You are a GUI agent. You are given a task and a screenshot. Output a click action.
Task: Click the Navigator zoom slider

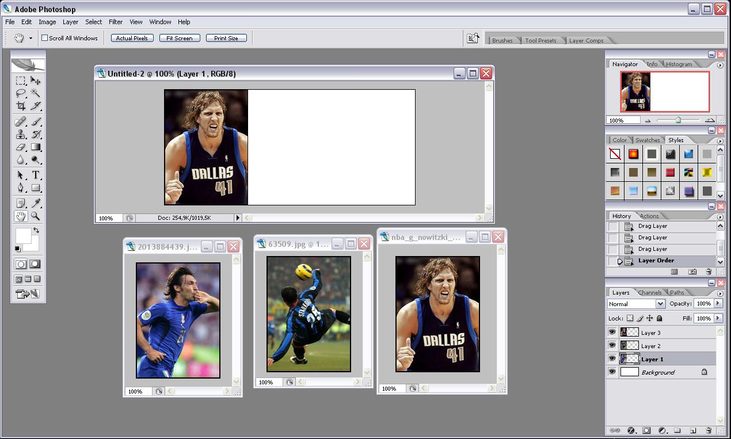tap(678, 120)
